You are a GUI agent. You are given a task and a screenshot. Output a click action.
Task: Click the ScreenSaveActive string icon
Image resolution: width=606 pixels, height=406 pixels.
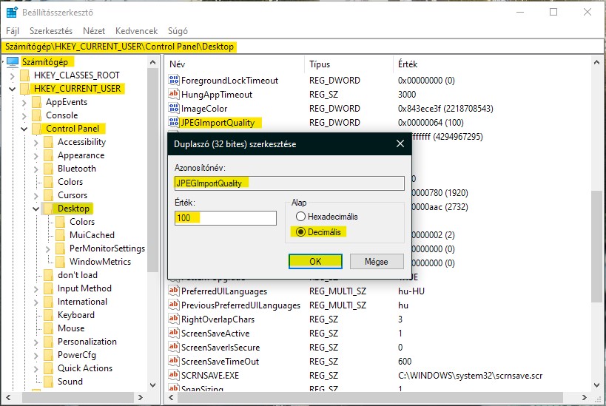(x=174, y=333)
